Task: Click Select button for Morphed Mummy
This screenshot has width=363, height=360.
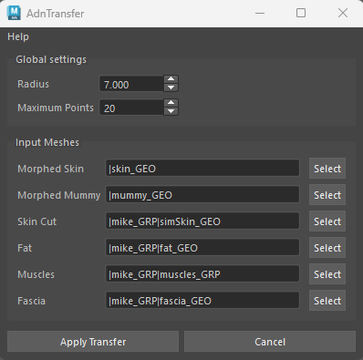Action: pos(327,195)
